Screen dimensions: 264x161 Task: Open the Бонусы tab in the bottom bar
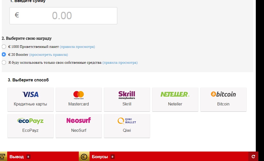(100, 157)
